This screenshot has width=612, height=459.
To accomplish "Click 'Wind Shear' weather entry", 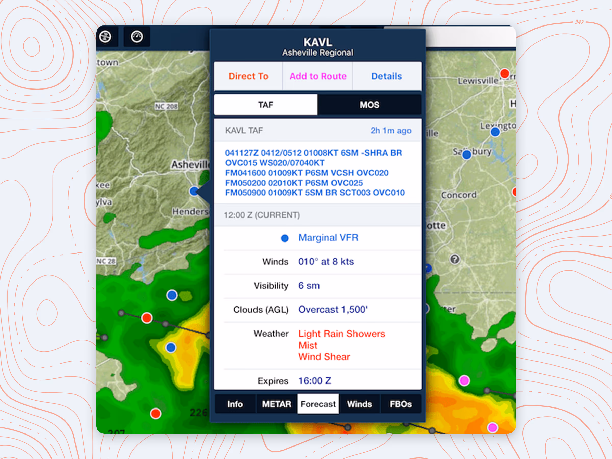I will pyautogui.click(x=324, y=357).
